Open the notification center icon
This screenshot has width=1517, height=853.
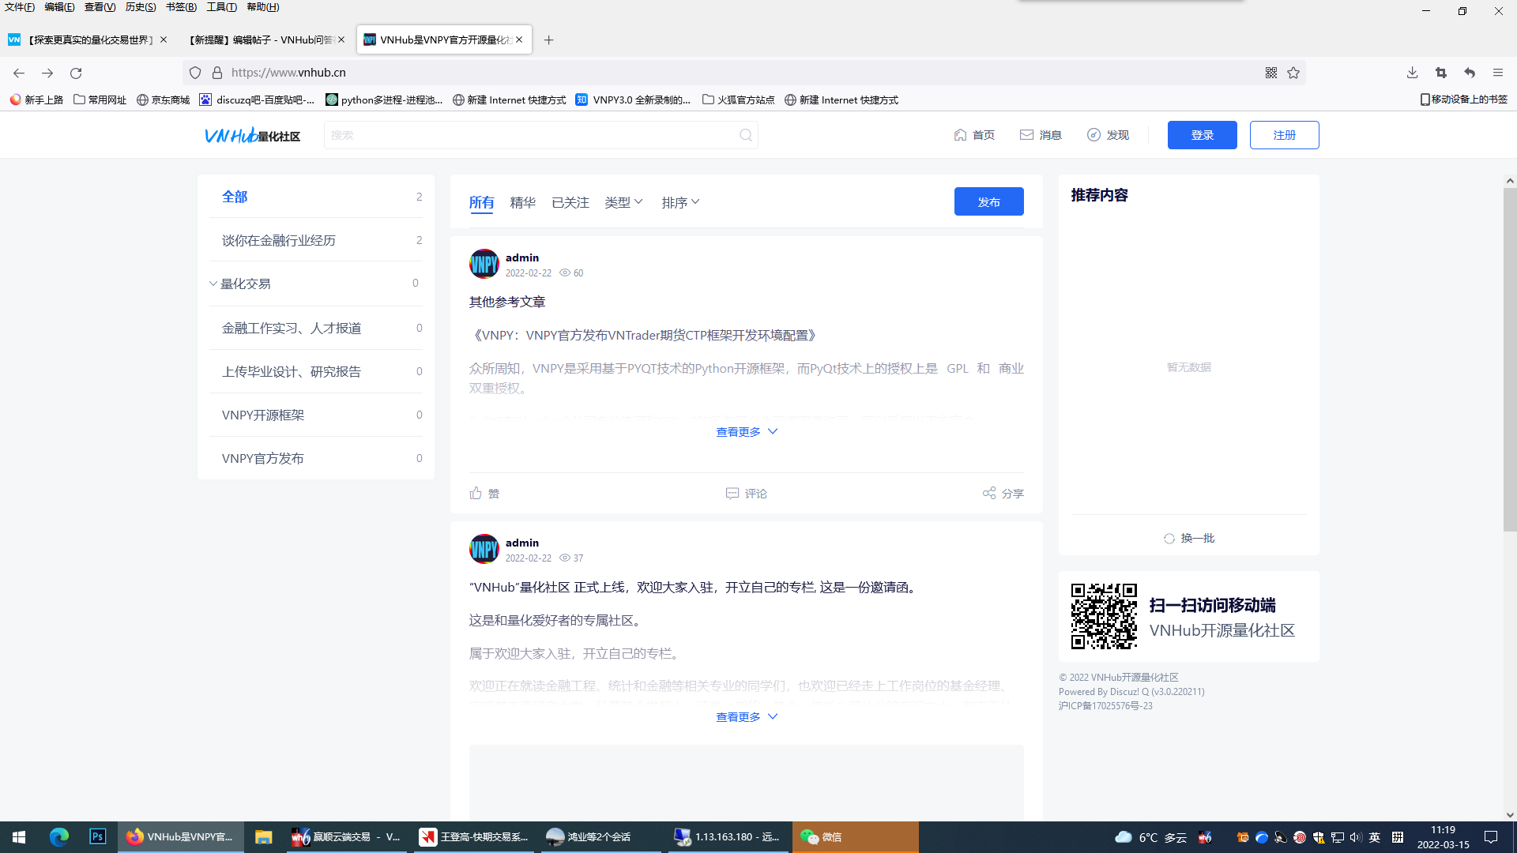[1491, 837]
